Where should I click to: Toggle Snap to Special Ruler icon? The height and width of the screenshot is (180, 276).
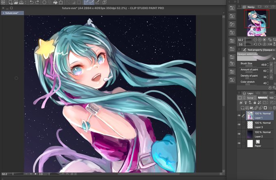point(92,2)
